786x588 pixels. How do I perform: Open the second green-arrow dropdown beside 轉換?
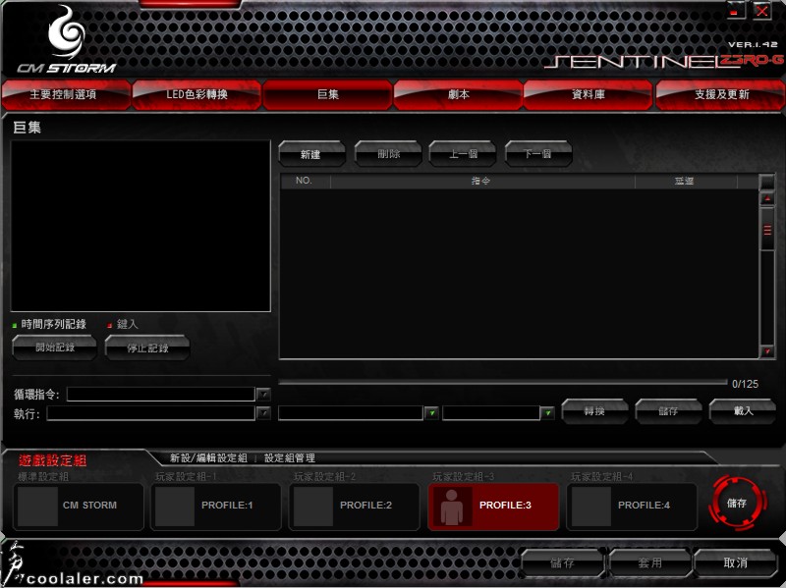tap(547, 413)
